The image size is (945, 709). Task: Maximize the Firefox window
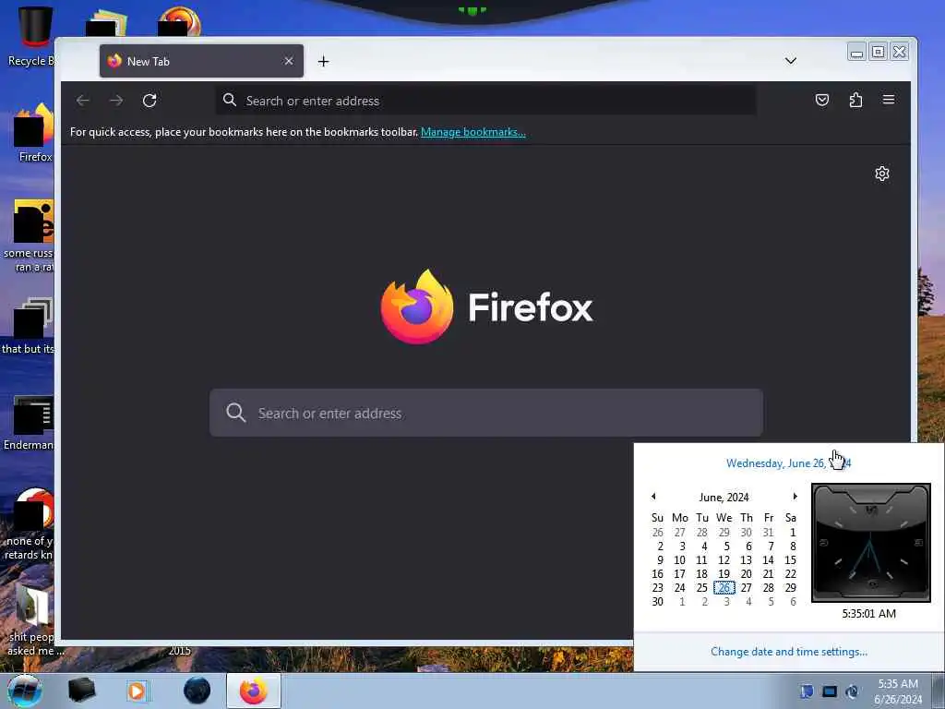[x=879, y=53]
